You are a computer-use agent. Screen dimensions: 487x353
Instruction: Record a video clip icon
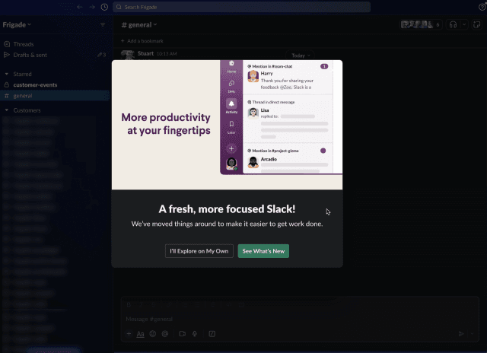(x=183, y=334)
